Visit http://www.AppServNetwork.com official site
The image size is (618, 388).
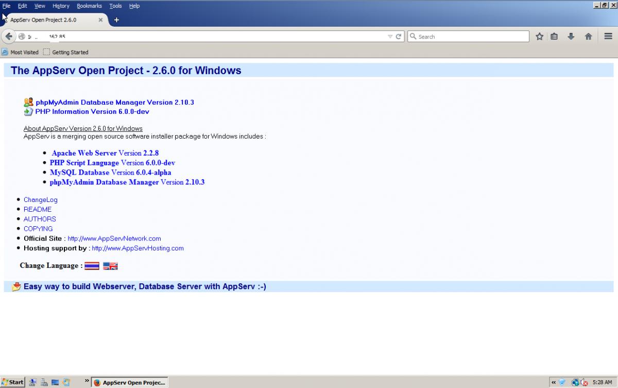(x=114, y=239)
